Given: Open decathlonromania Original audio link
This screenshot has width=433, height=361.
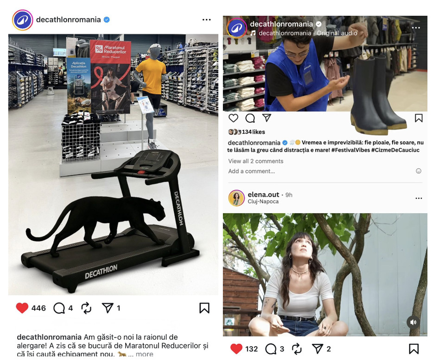Looking at the screenshot, I should point(308,33).
